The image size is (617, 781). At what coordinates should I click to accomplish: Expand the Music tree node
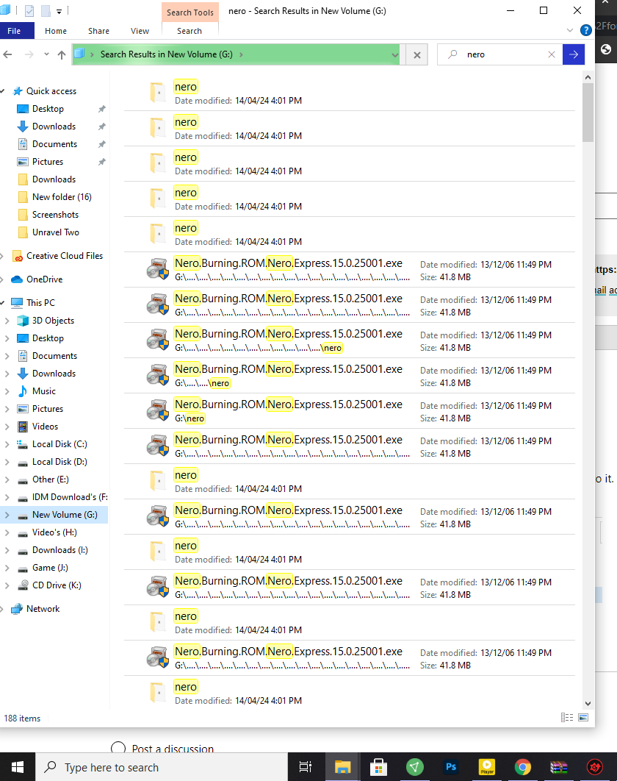[7, 391]
